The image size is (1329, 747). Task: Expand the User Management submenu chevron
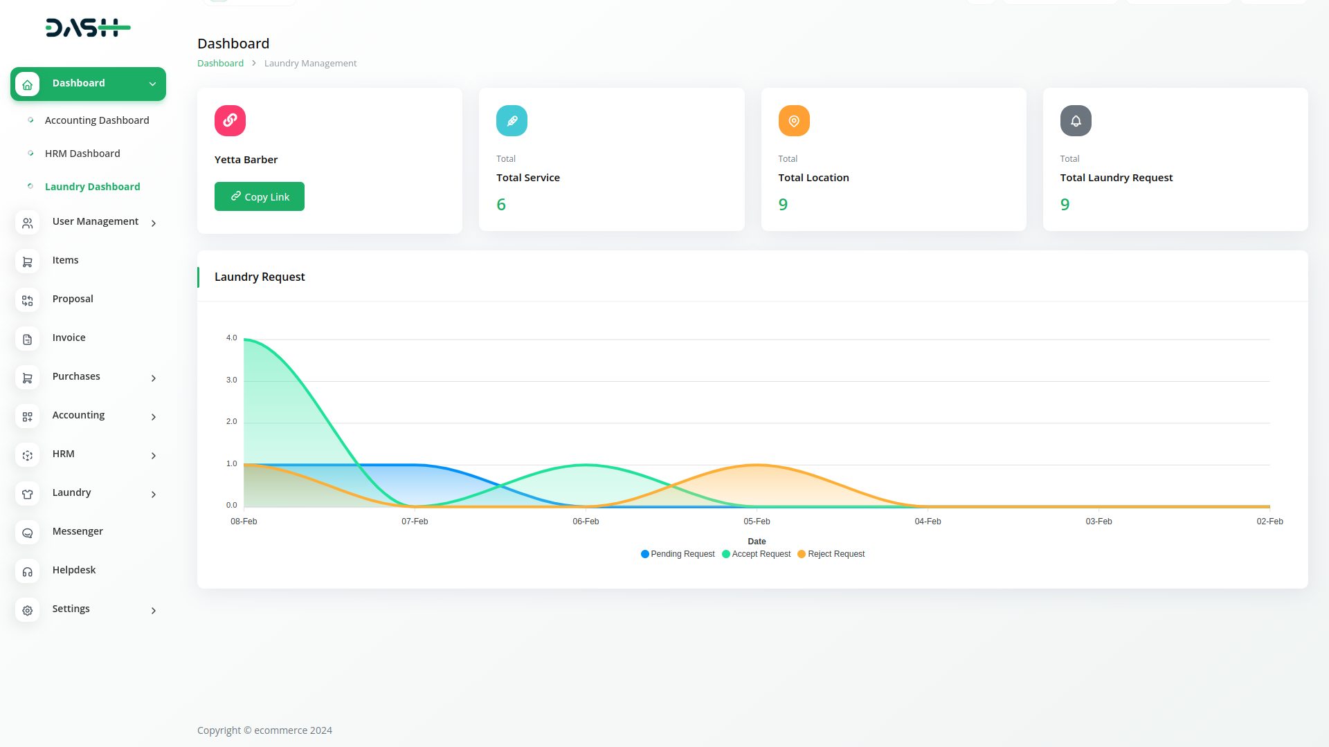[x=154, y=223]
